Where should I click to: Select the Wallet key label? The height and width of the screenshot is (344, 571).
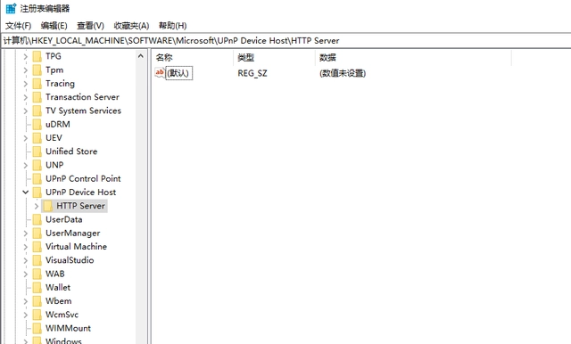58,288
